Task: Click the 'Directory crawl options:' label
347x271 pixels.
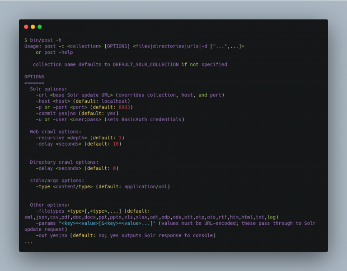Action: (x=64, y=162)
